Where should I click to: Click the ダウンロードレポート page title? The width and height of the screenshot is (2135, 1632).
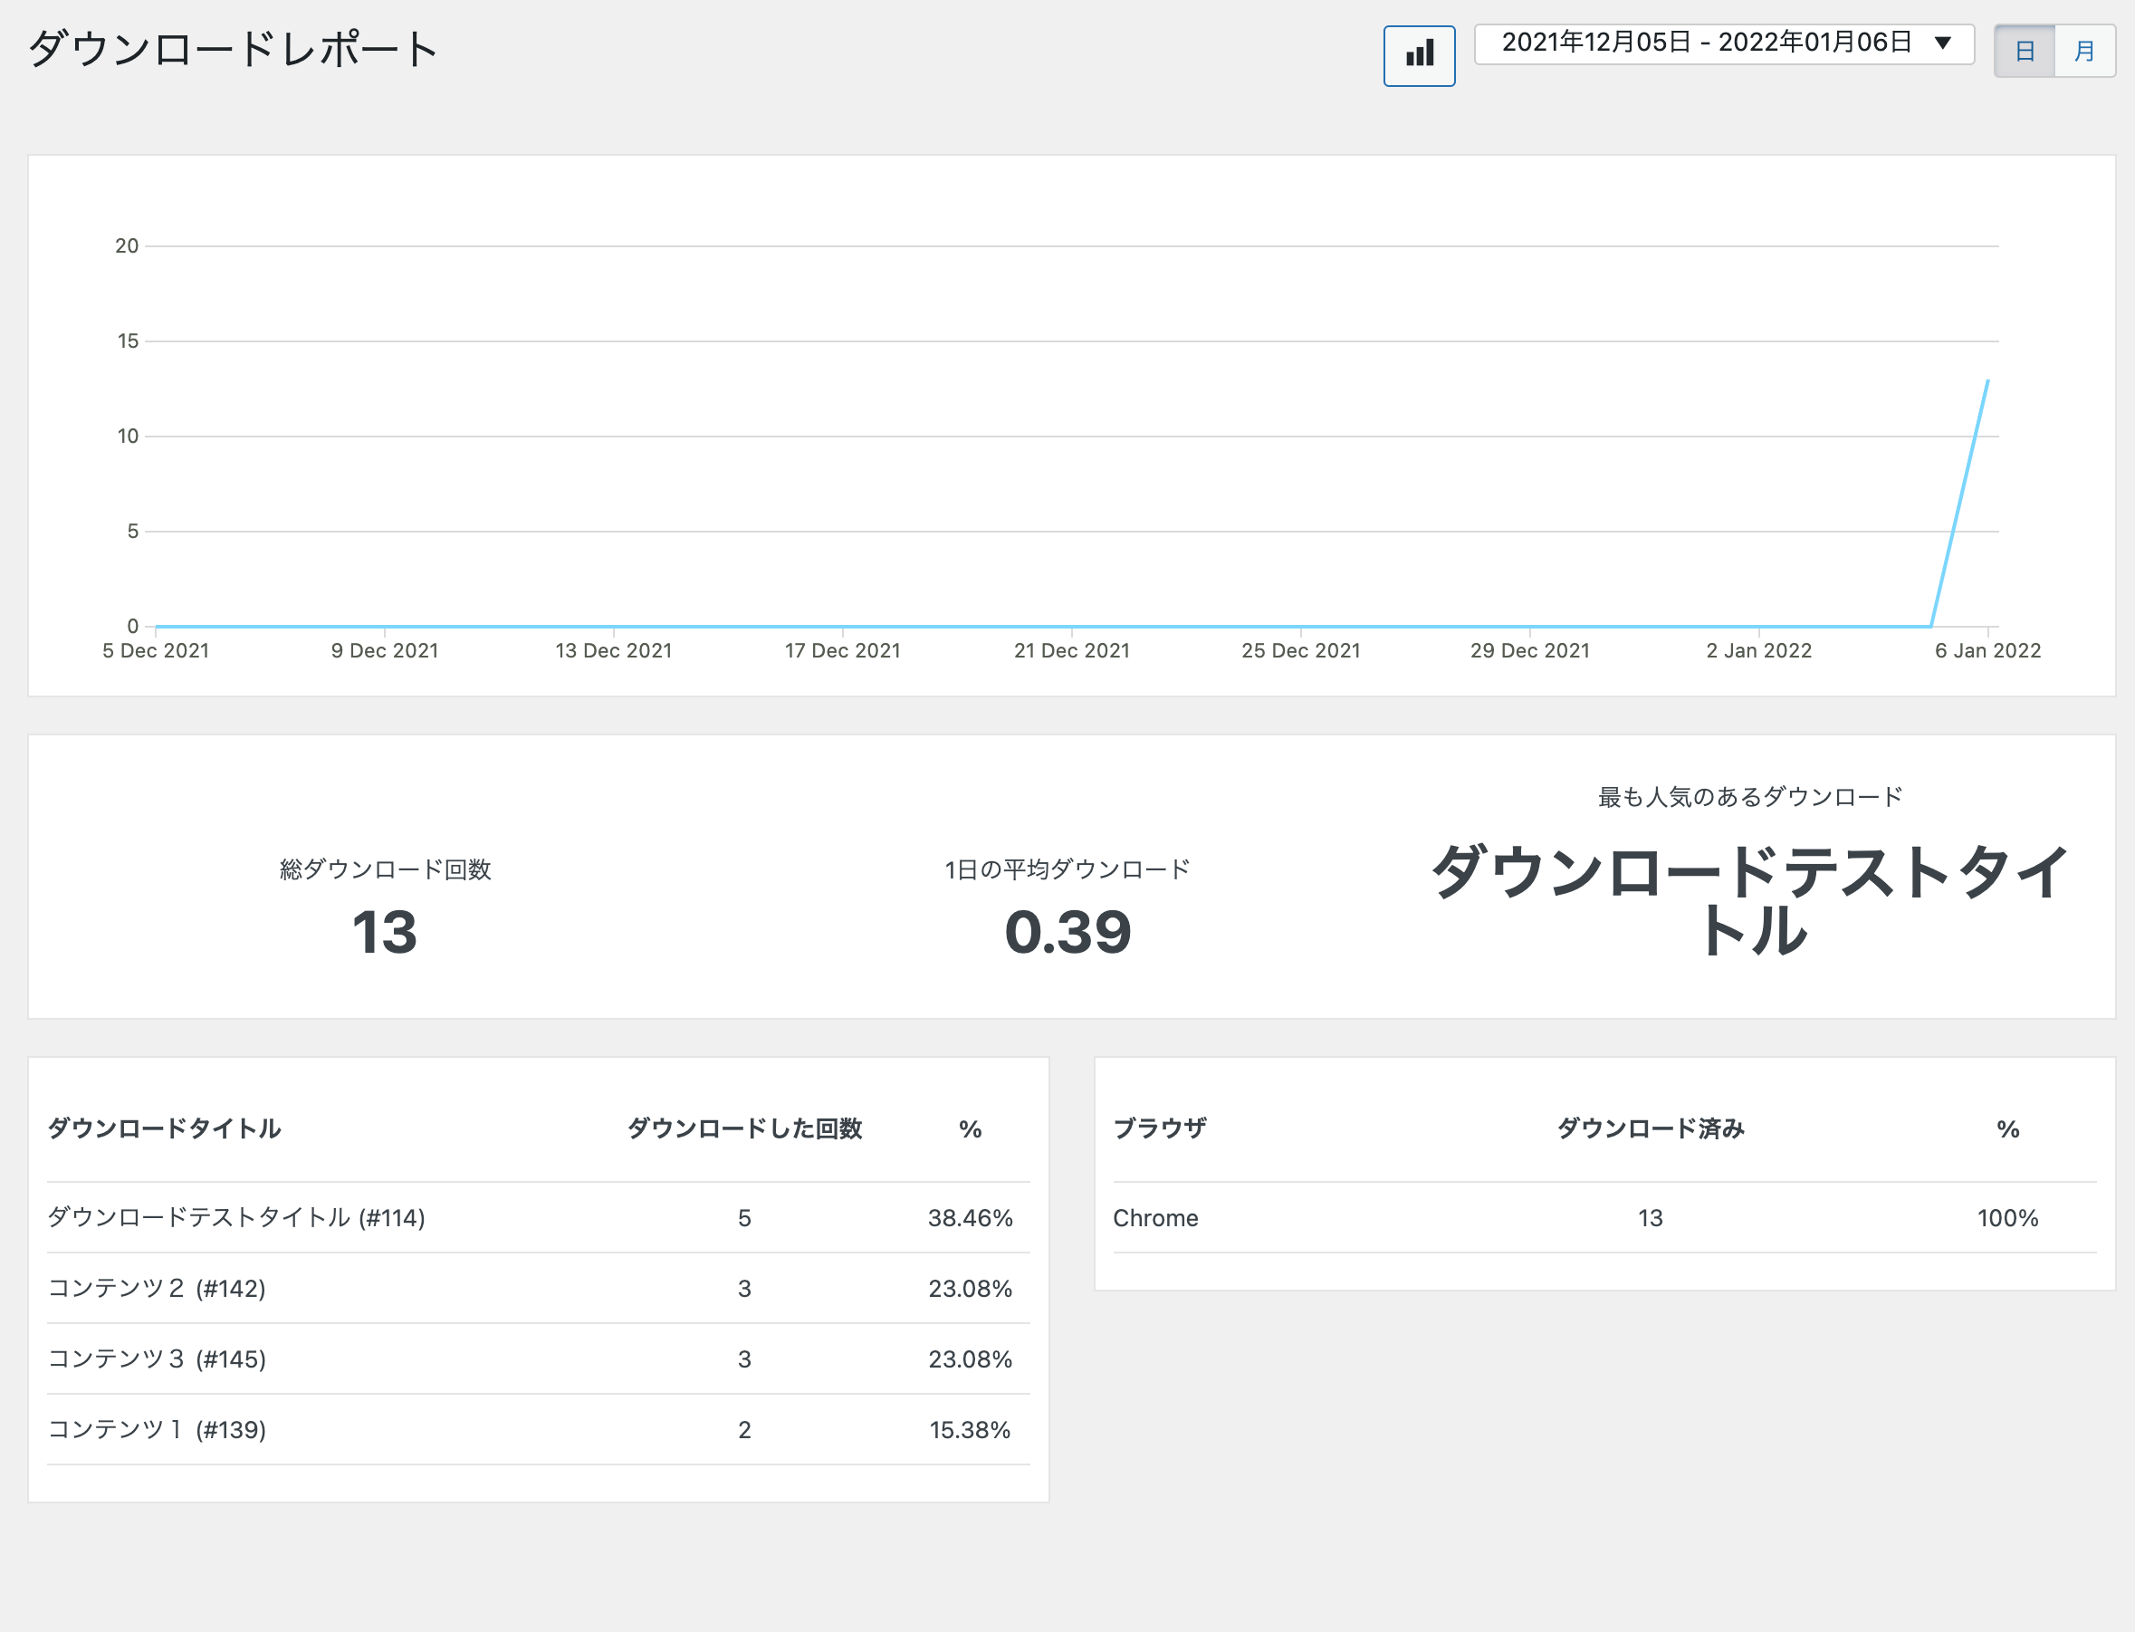tap(233, 49)
